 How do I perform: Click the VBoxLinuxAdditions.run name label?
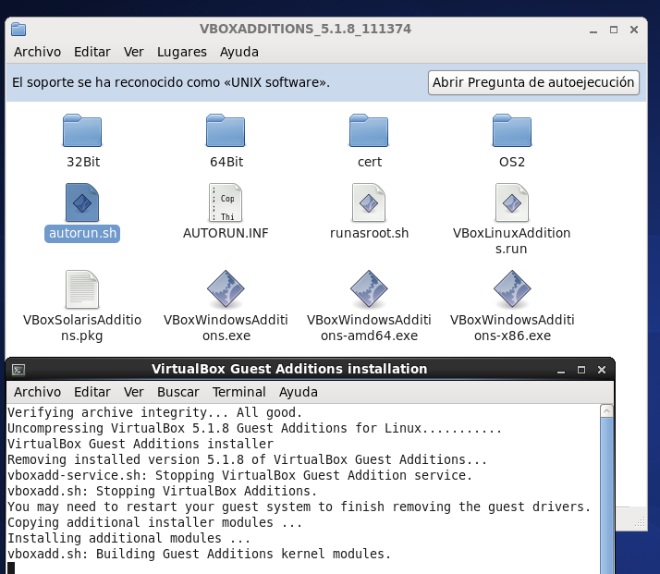click(x=511, y=240)
